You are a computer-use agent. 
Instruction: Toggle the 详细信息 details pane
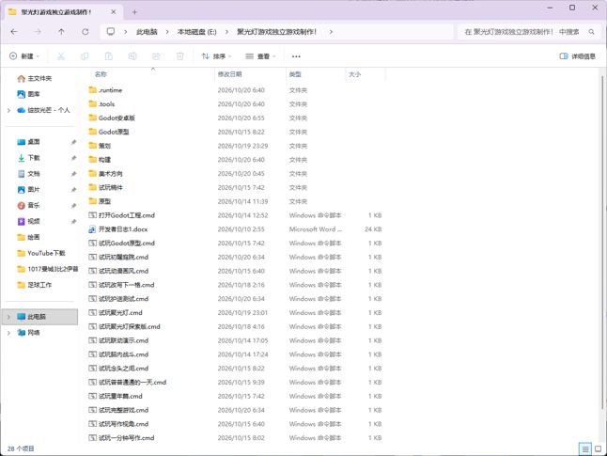coord(577,56)
